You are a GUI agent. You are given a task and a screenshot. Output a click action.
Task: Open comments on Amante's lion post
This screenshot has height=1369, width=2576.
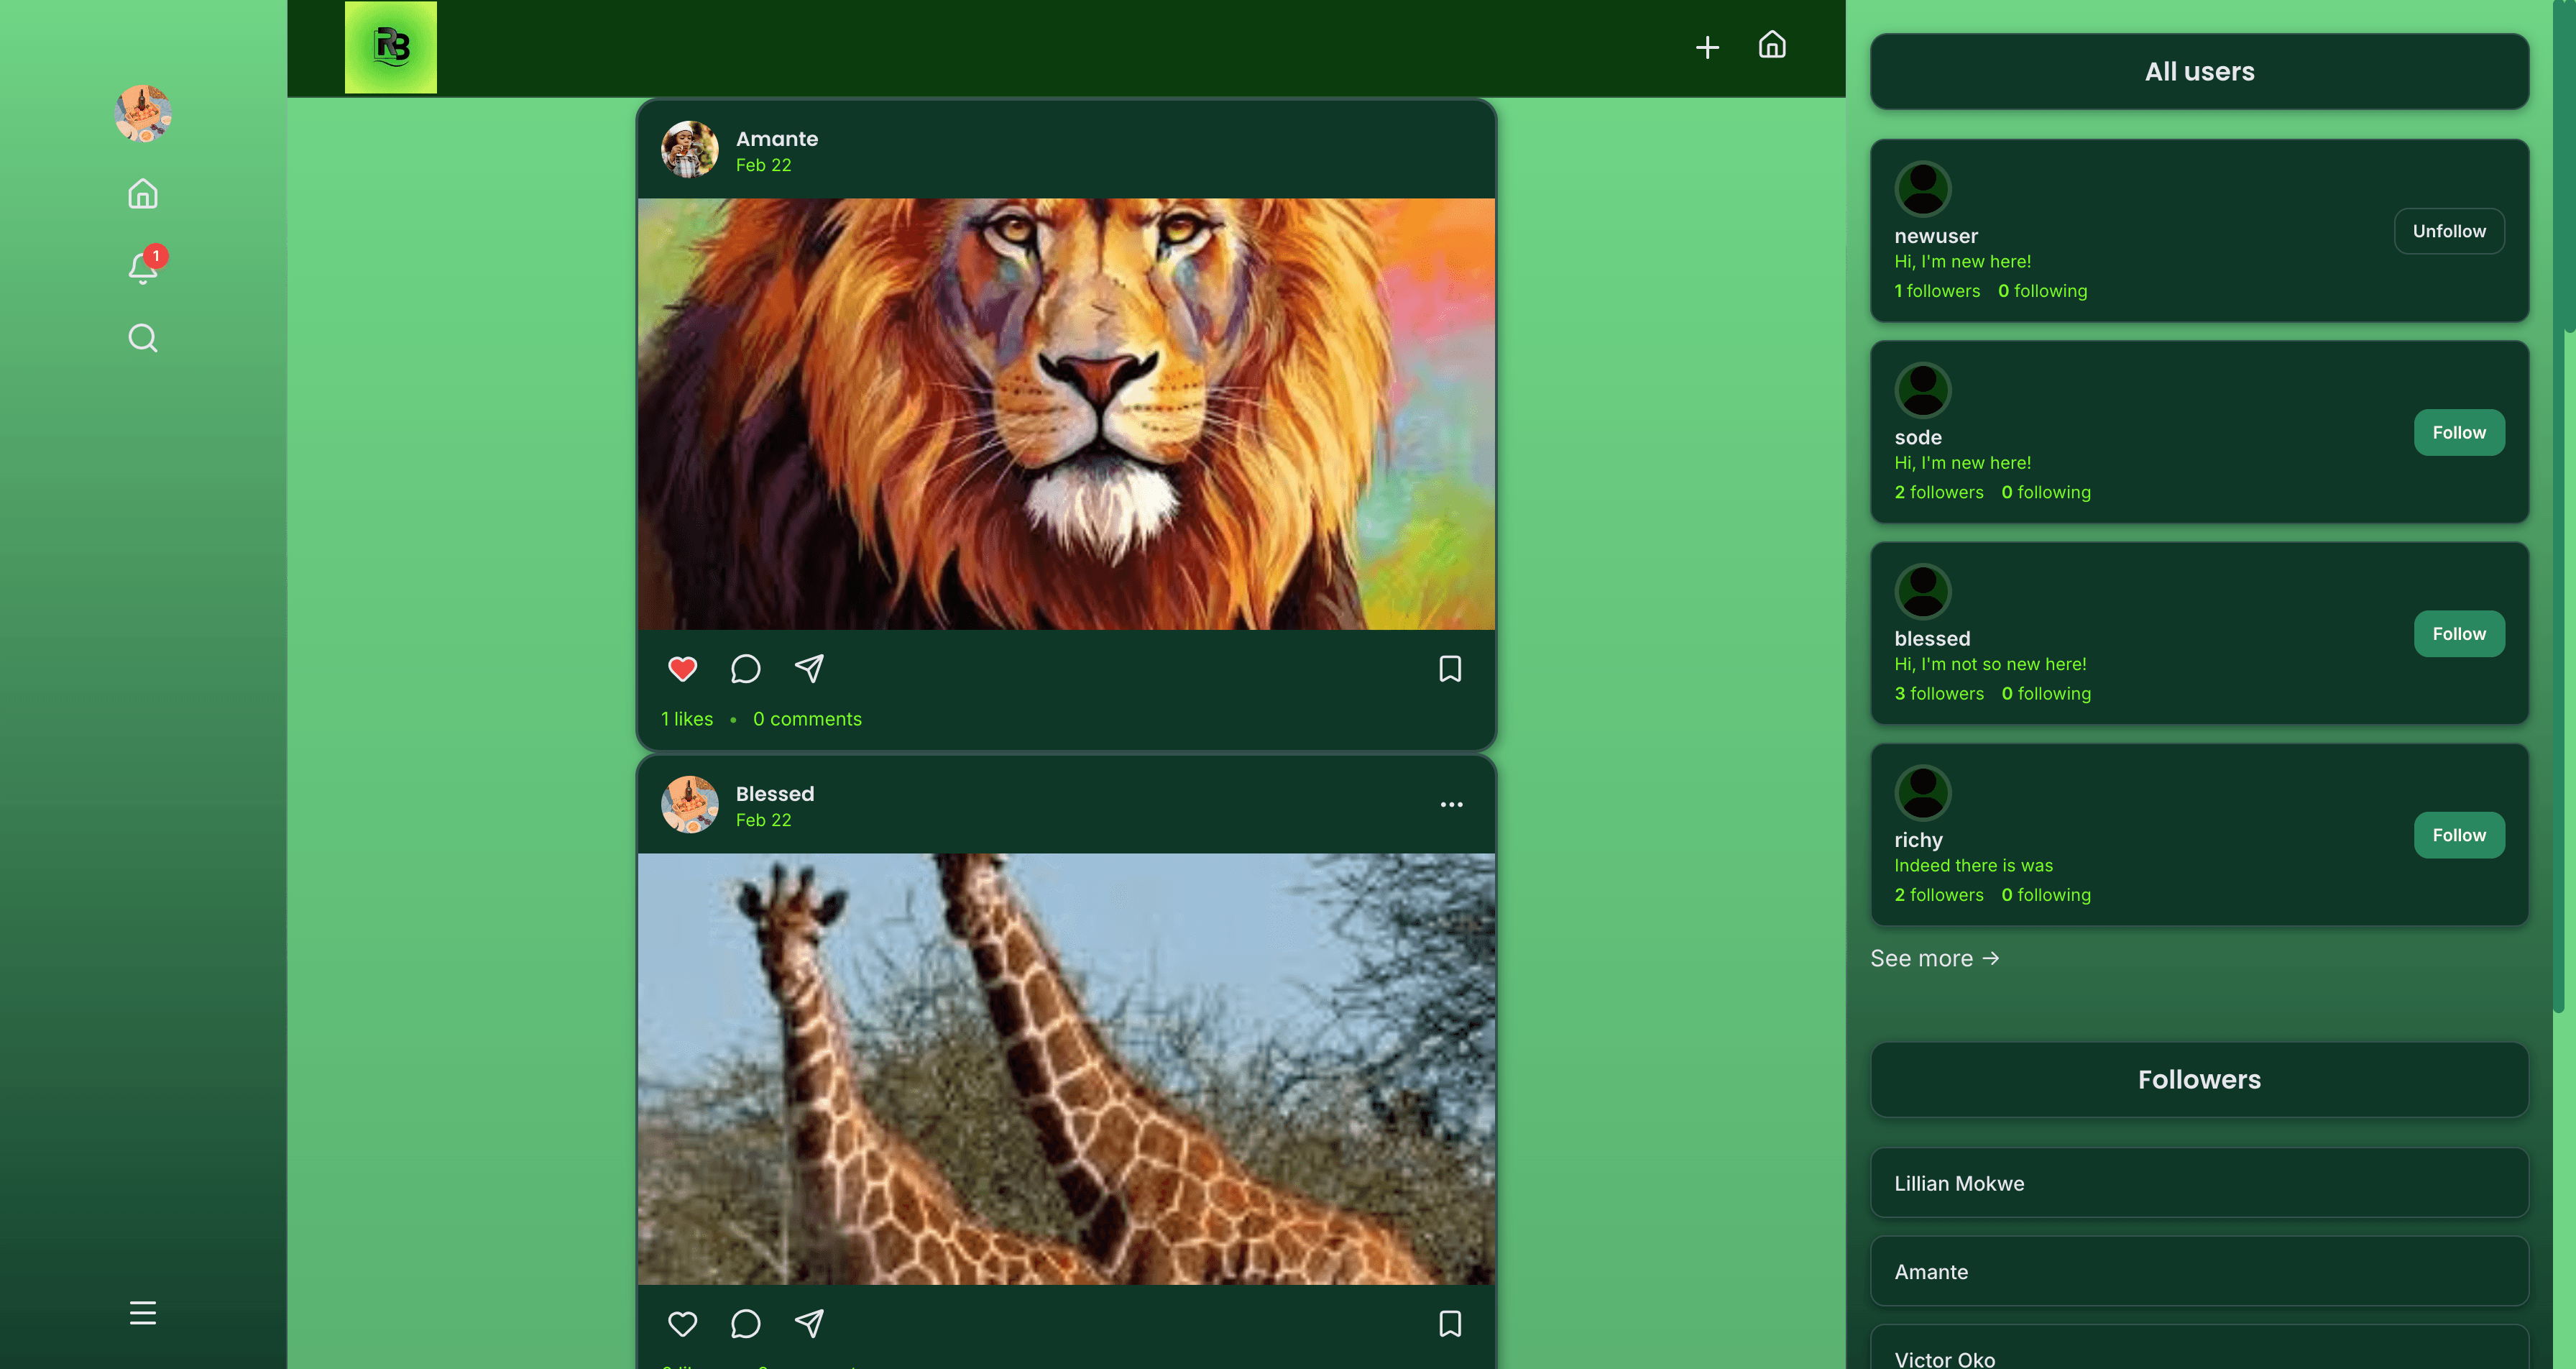[745, 669]
